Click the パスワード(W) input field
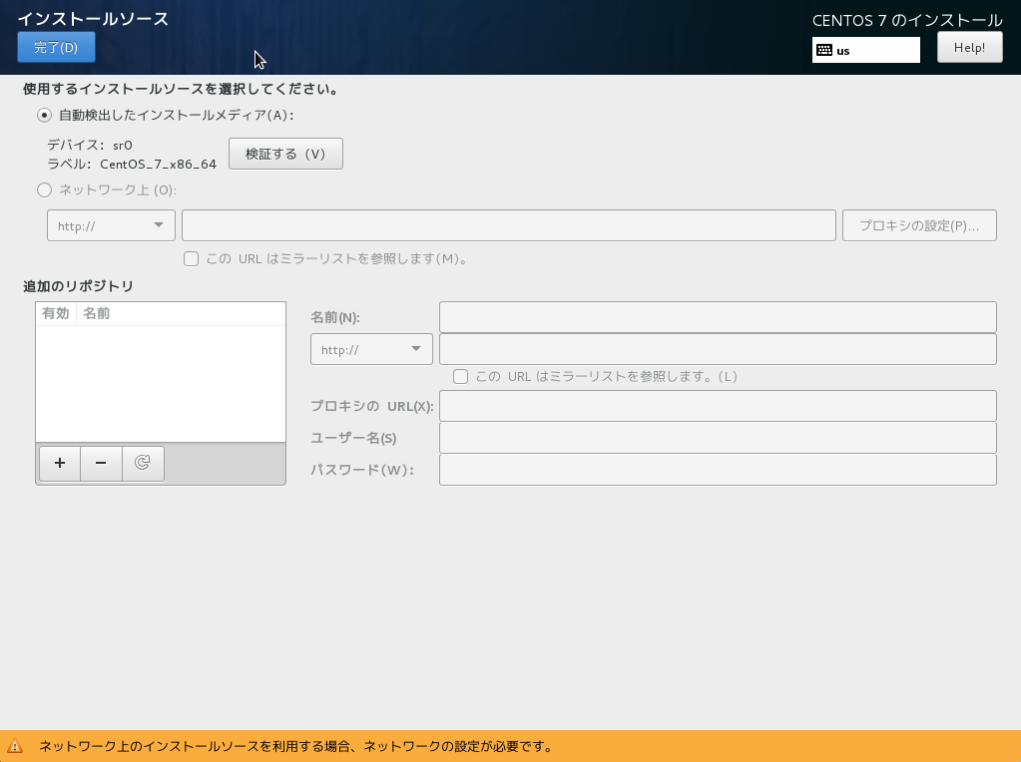This screenshot has height=762, width=1021. point(718,470)
